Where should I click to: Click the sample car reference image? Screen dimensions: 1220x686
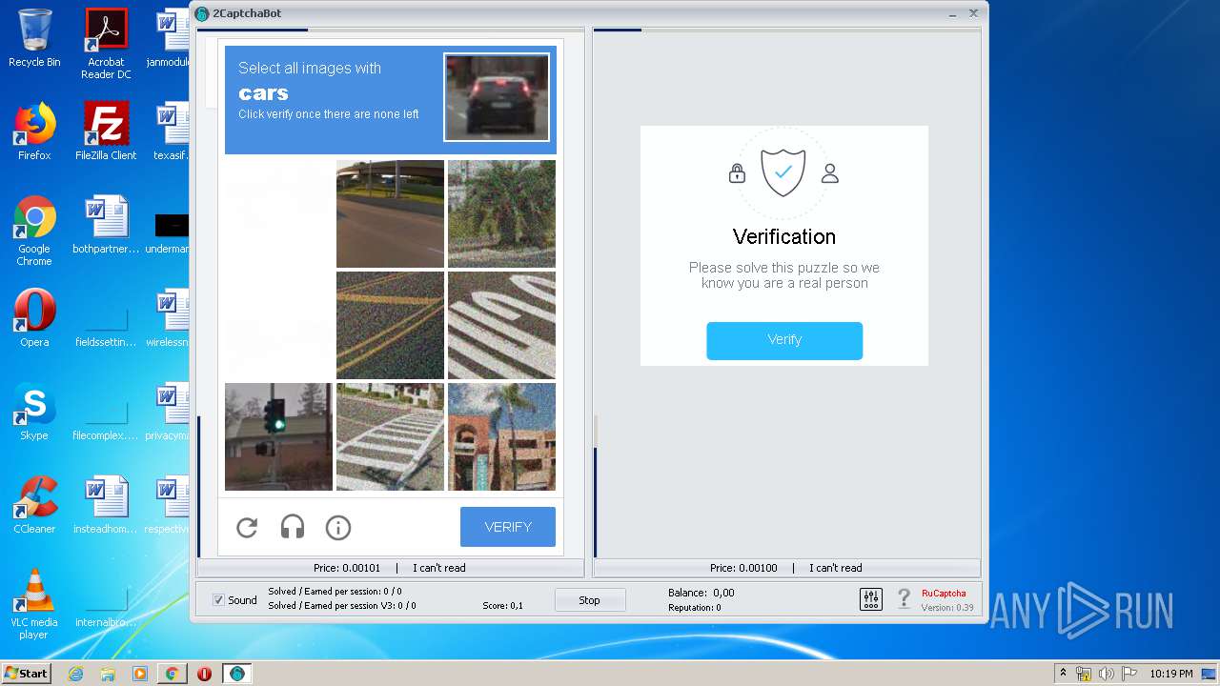pos(497,97)
